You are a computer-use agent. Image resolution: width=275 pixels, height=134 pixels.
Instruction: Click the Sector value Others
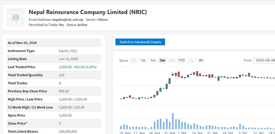point(103,20)
